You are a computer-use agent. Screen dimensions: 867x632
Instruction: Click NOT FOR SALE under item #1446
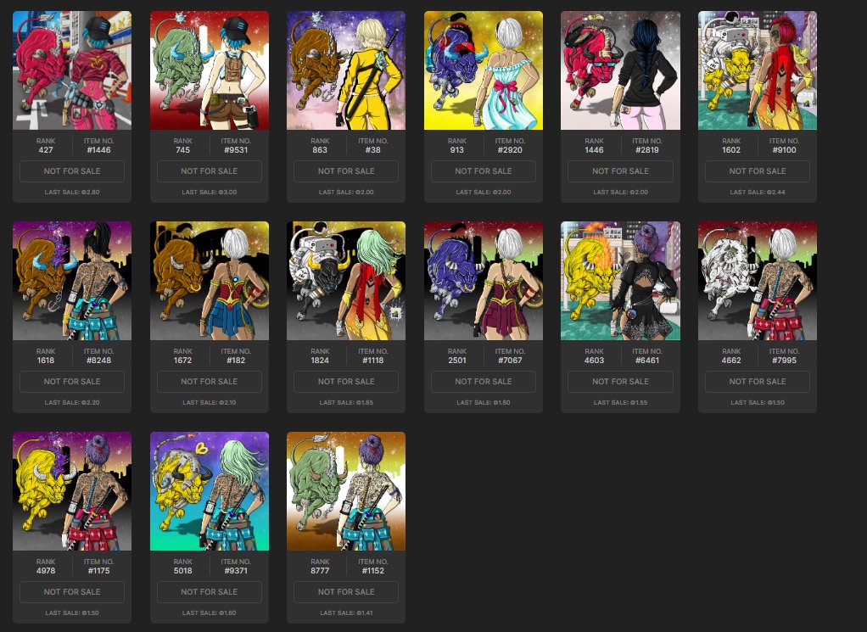[72, 171]
